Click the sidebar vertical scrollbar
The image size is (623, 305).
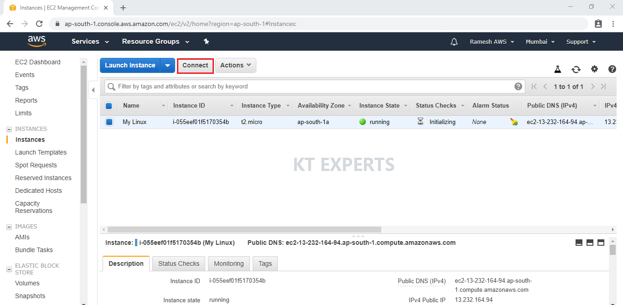[x=83, y=134]
